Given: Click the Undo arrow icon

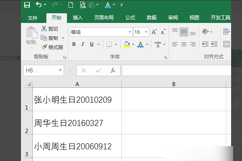Looking at the screenshot, I should click(39, 5).
